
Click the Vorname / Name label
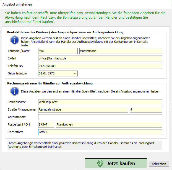click(19, 51)
